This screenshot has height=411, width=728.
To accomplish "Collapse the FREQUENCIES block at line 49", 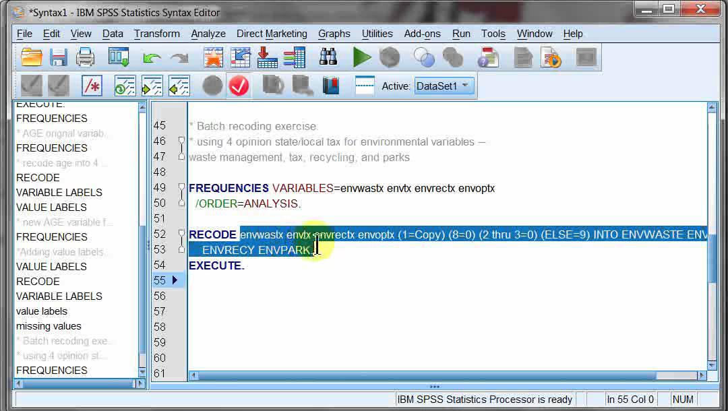I will [181, 187].
